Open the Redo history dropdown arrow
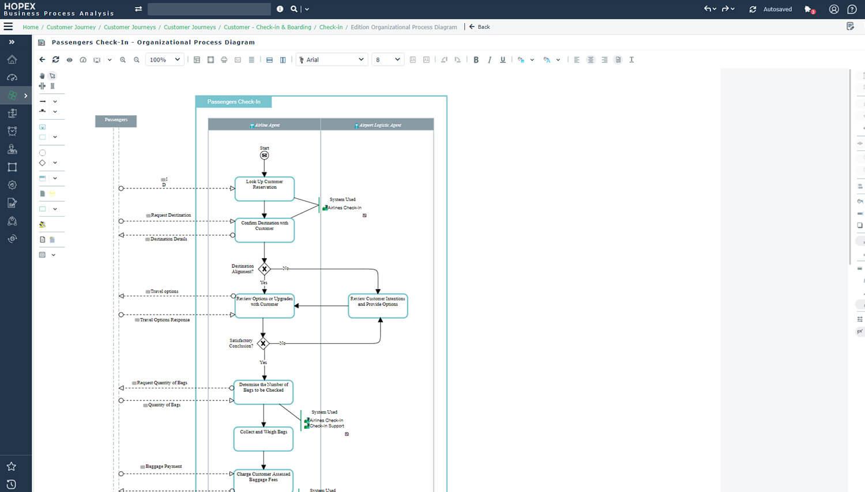The image size is (865, 492). click(x=732, y=9)
